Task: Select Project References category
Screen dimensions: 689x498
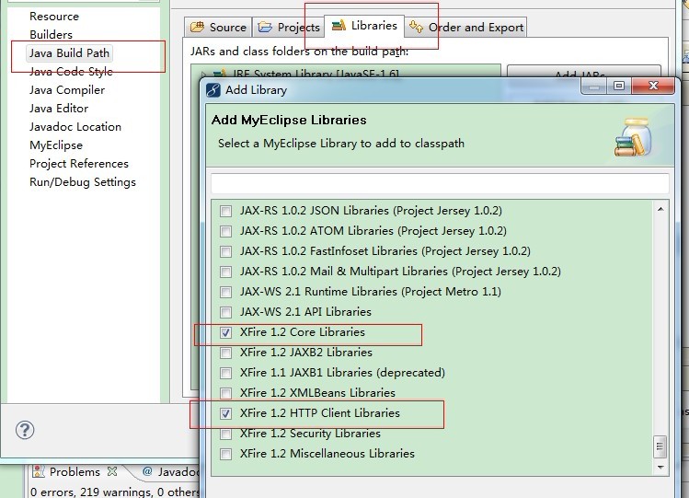Action: 79,164
